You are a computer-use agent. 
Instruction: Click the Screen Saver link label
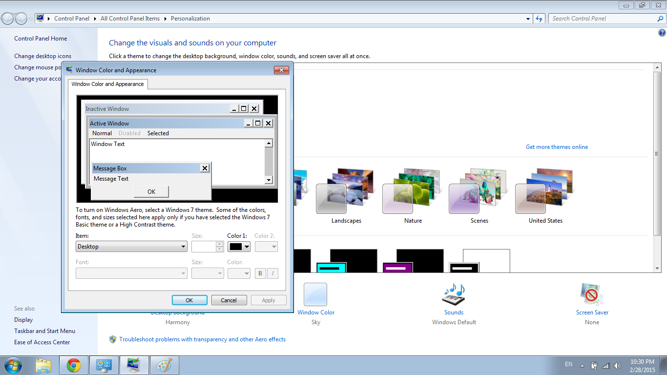(592, 312)
